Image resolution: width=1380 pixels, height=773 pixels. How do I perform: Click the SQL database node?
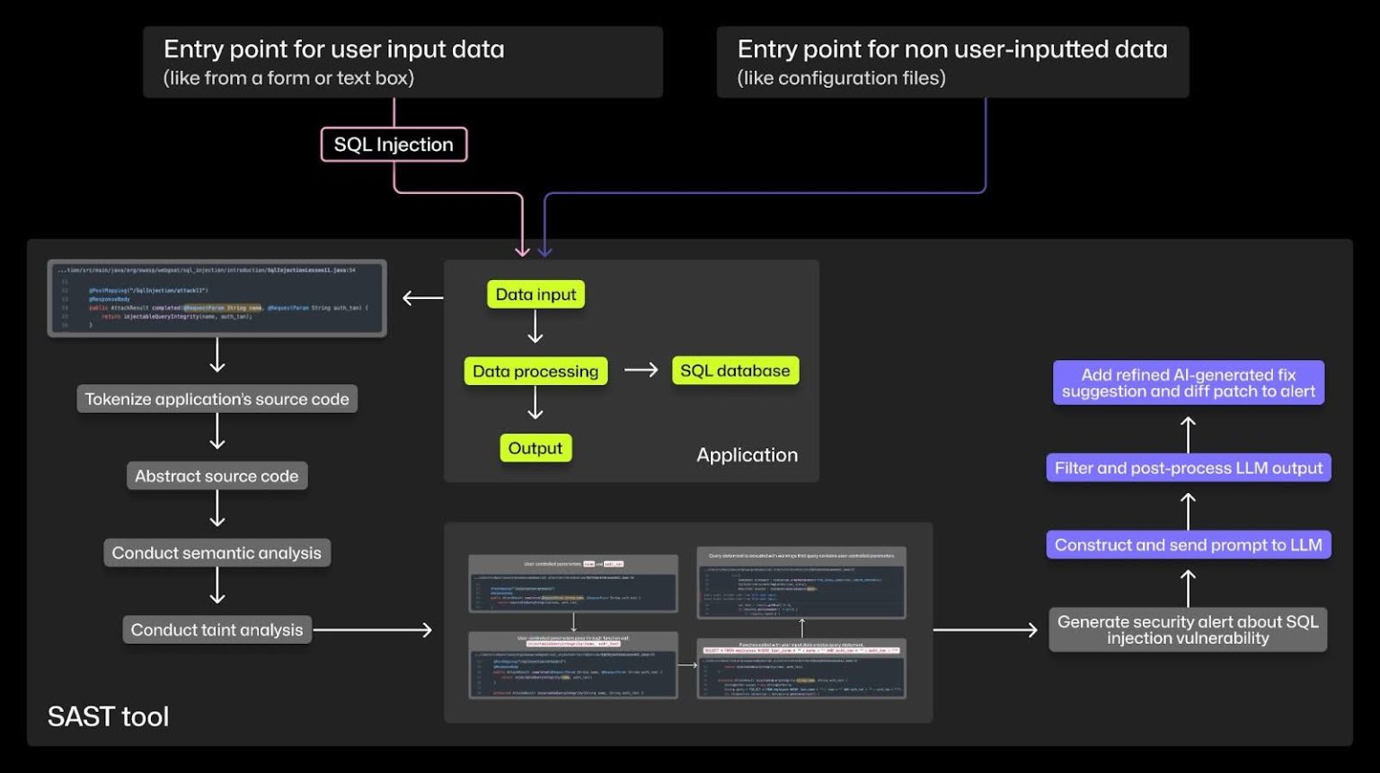tap(734, 370)
